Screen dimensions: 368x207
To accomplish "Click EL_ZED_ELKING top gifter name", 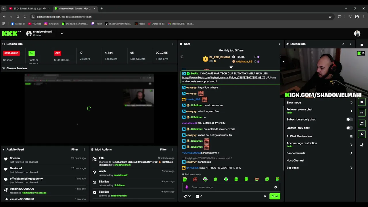I will (219, 57).
